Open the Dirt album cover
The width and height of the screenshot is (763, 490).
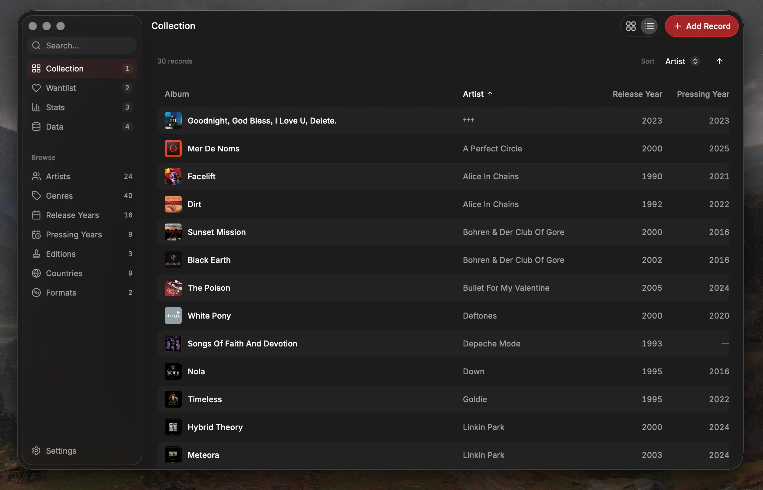point(173,204)
